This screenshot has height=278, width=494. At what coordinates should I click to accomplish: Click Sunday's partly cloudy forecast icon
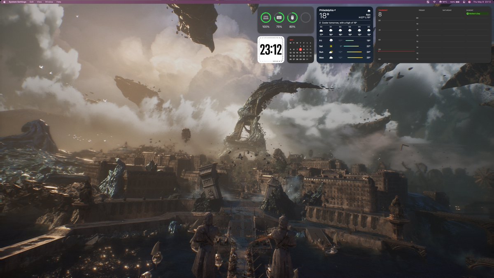(x=331, y=52)
